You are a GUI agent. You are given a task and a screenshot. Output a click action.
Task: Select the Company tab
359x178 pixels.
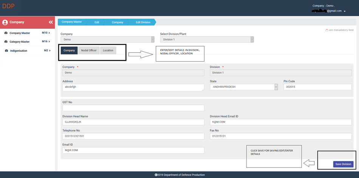(x=69, y=50)
